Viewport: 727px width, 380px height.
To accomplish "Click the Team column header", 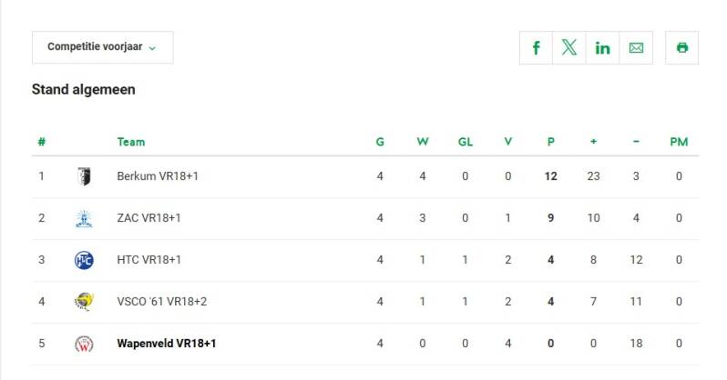I will (131, 142).
